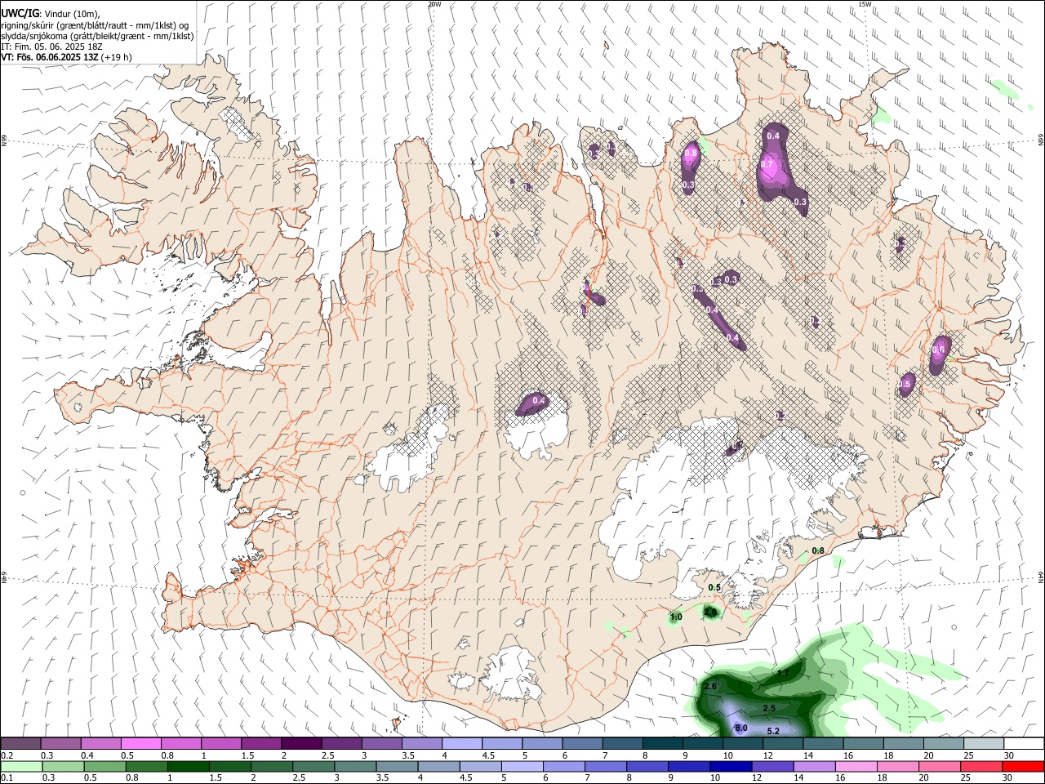
Task: Click the '5.2' rainfall value offshore
Action: pos(774,731)
